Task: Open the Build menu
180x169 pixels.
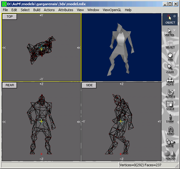Action: [x=37, y=10]
